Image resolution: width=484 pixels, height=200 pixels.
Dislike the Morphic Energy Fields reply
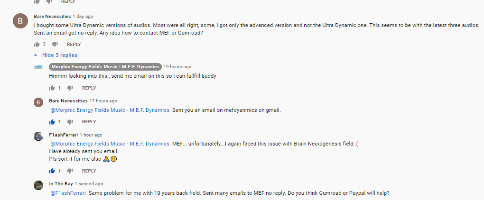click(x=70, y=88)
